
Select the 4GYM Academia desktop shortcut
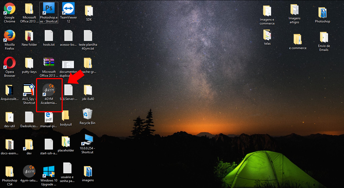click(x=49, y=90)
